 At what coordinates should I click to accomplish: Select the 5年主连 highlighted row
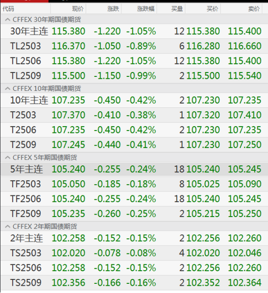tap(134, 169)
